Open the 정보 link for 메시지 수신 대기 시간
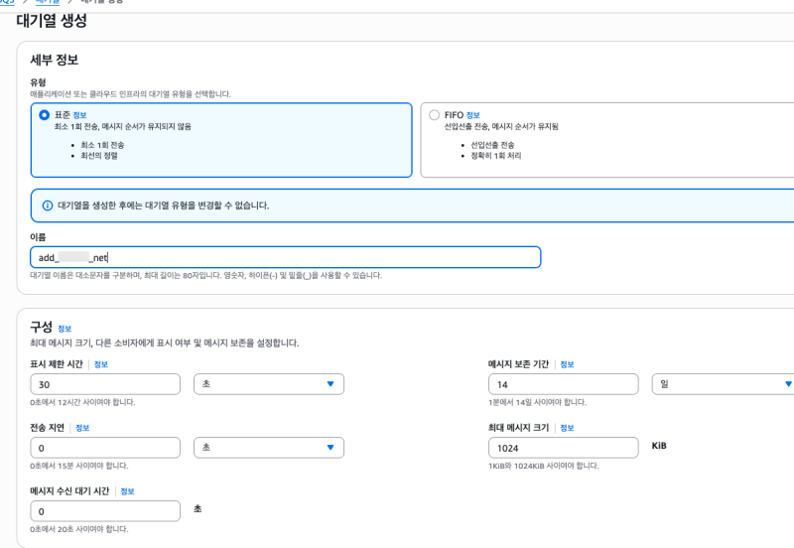 (x=127, y=491)
